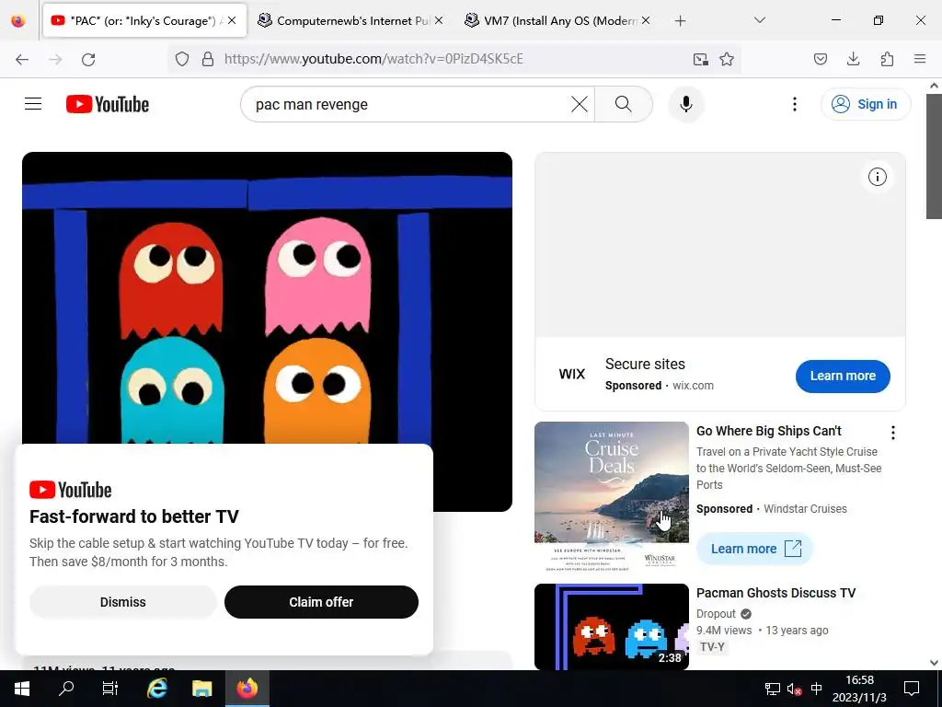Open ad info icon on Wix ad

(x=877, y=177)
